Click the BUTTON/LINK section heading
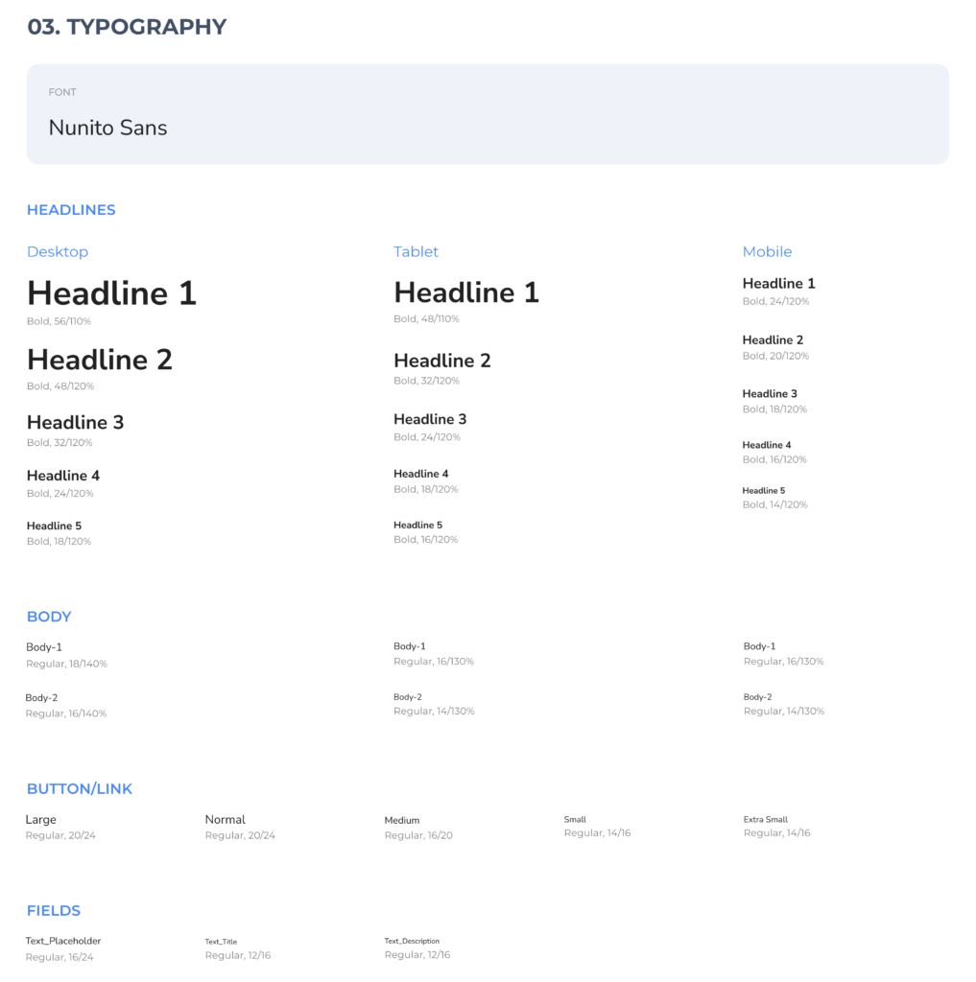The height and width of the screenshot is (982, 976). click(x=80, y=788)
